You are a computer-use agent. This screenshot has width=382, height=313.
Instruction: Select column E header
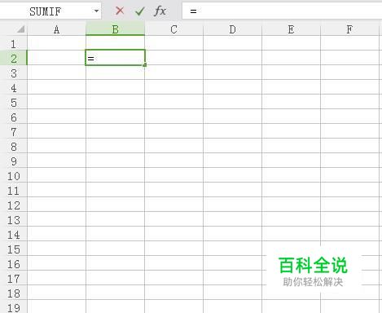[x=291, y=29]
